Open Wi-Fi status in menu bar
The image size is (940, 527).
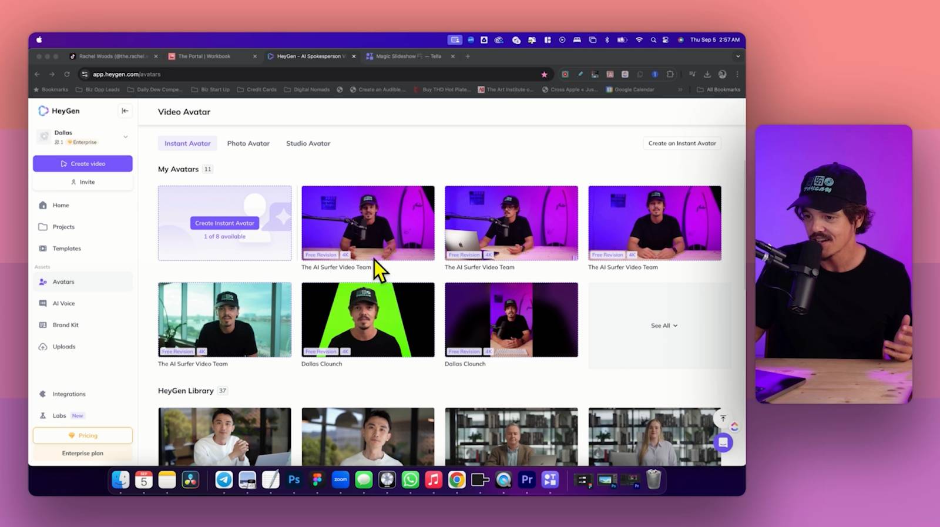click(639, 40)
